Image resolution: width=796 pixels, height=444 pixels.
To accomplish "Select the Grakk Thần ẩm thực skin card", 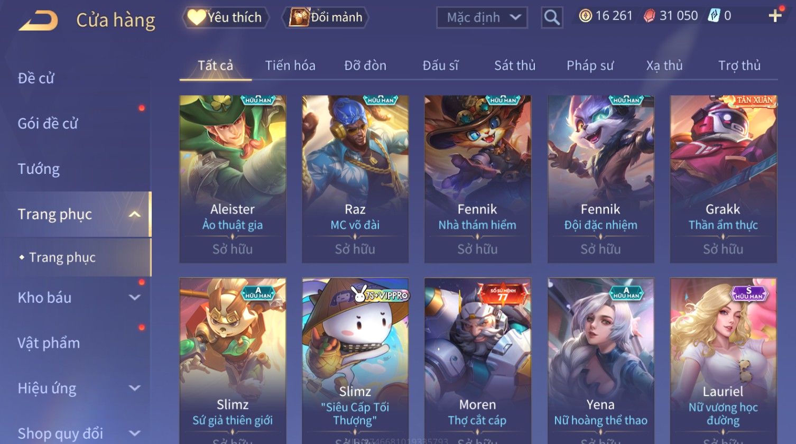I will [x=723, y=179].
